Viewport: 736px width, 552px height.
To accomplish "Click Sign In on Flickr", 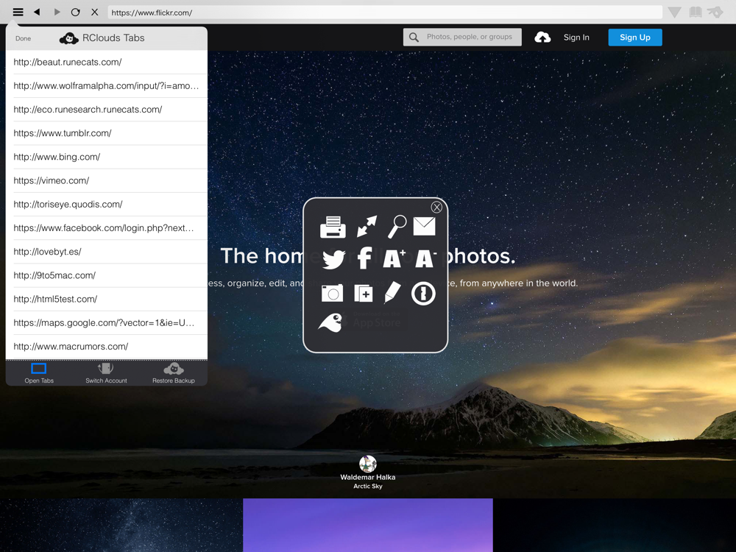I will point(576,38).
